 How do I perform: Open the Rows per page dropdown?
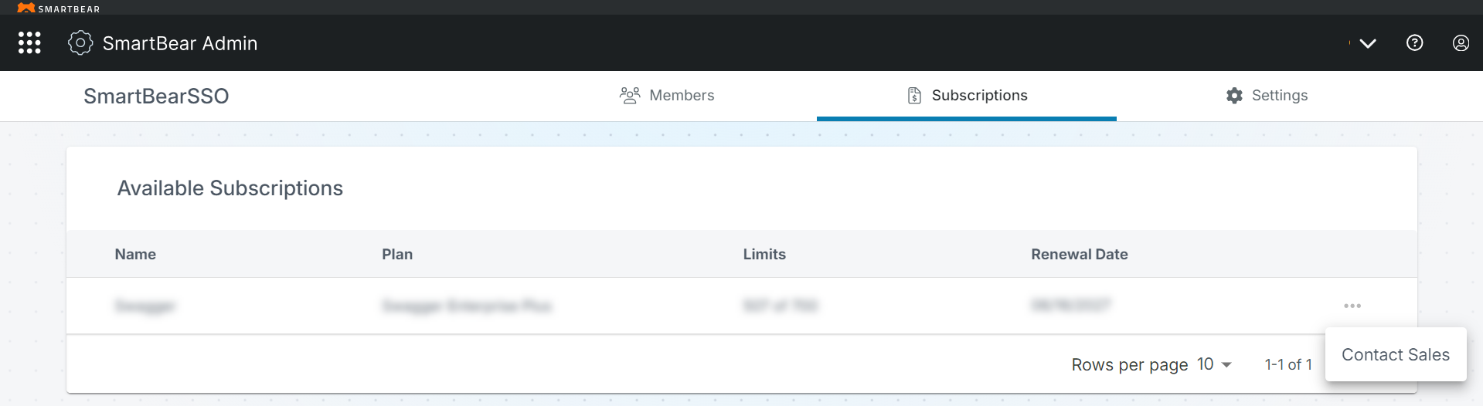pos(1215,364)
